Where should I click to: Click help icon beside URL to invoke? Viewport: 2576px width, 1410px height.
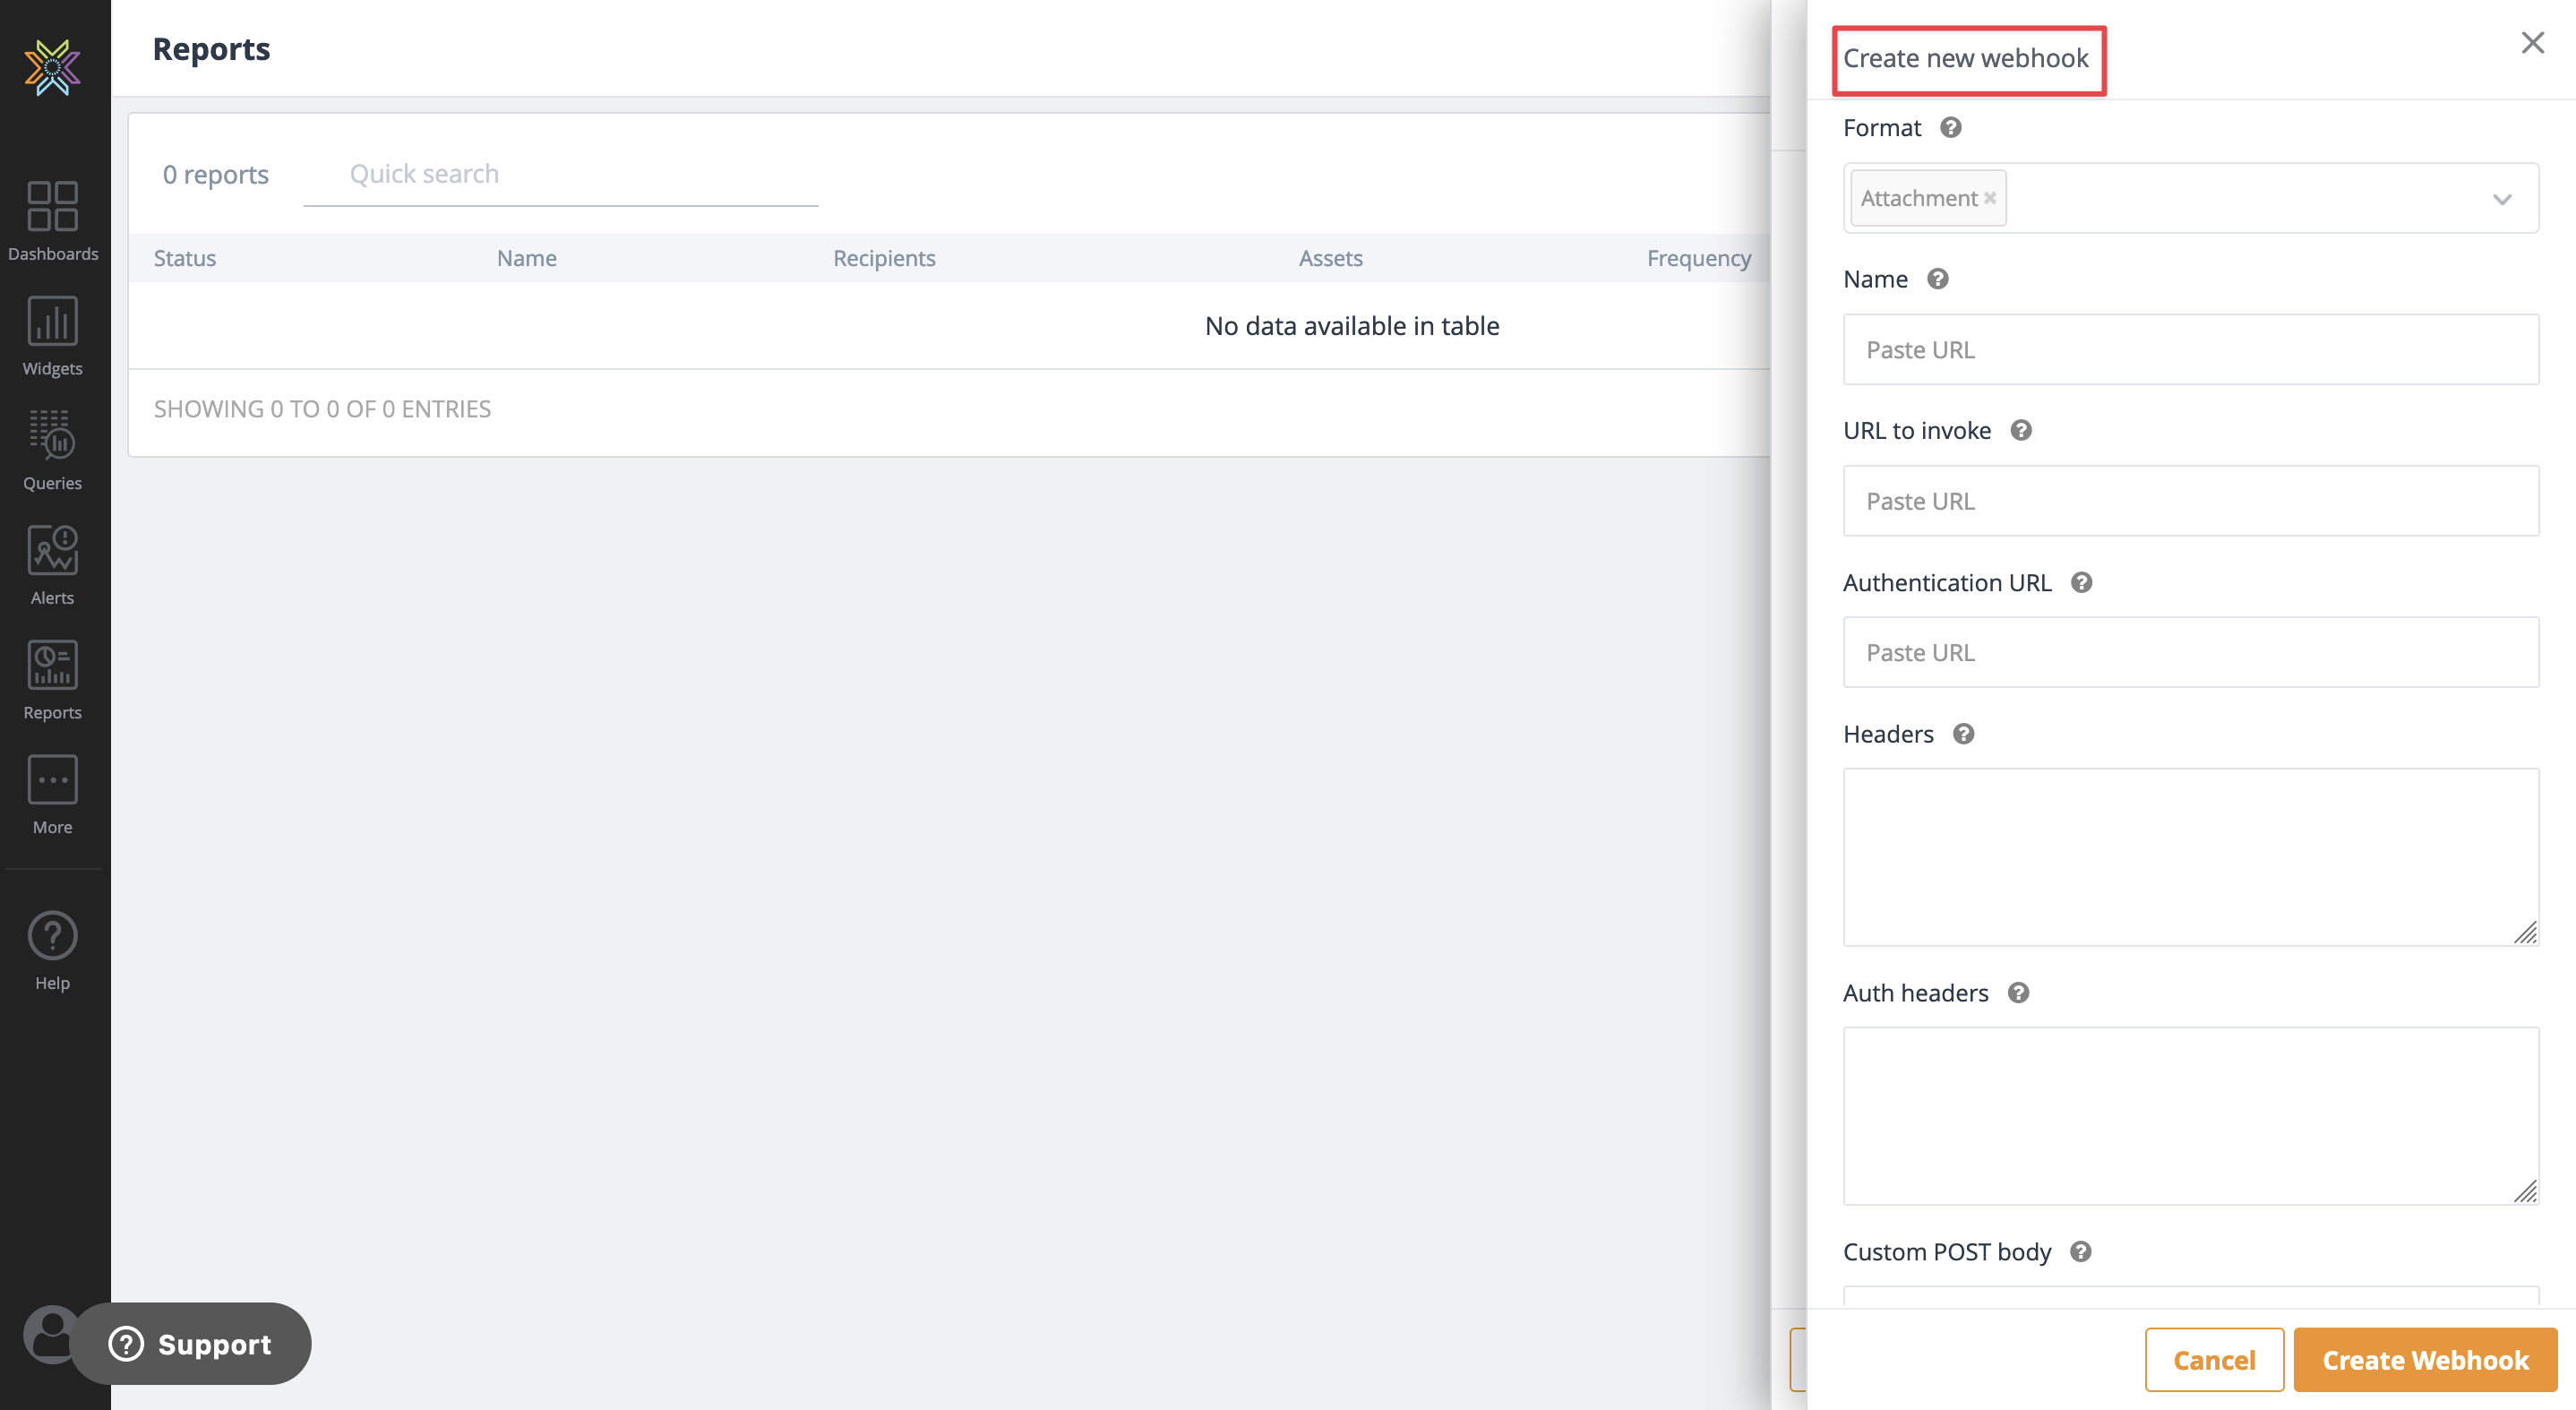pyautogui.click(x=2020, y=431)
